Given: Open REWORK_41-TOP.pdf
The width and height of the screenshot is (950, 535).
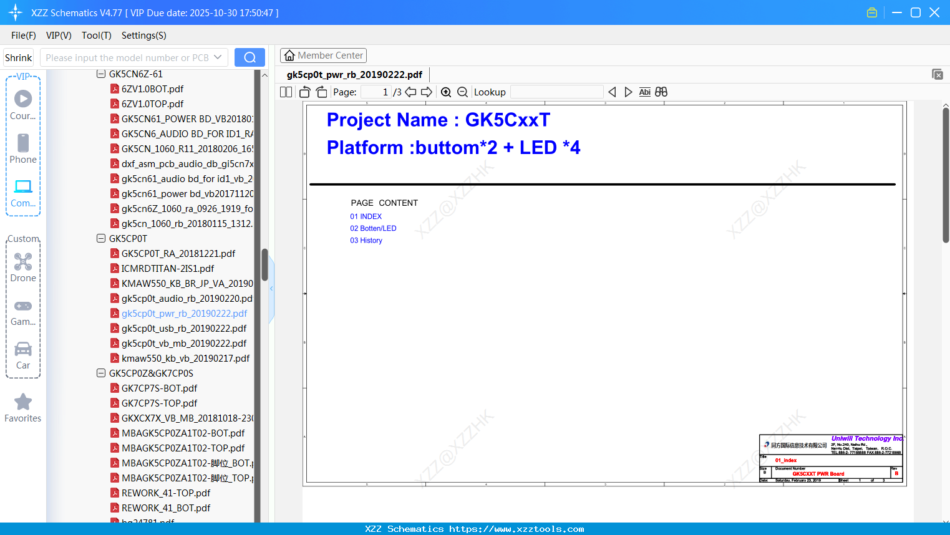Looking at the screenshot, I should tap(166, 493).
